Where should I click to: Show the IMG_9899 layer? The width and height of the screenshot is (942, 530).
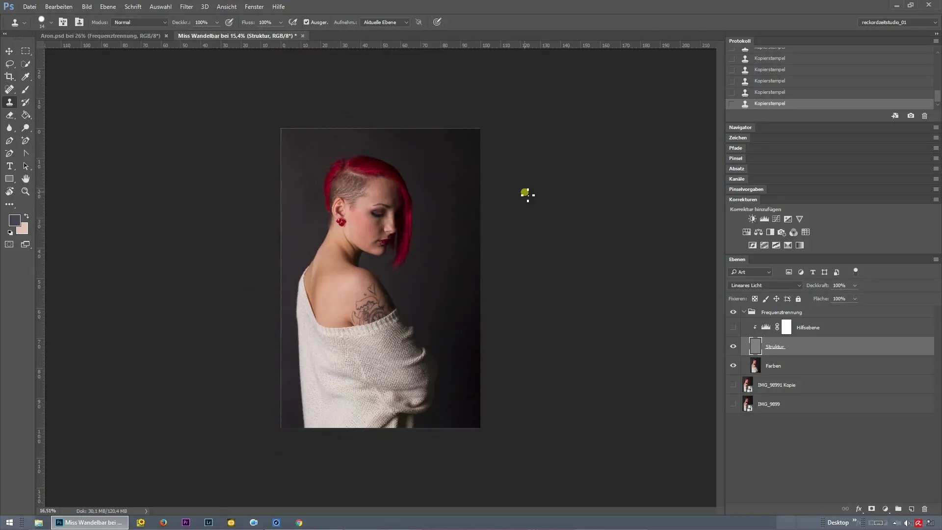click(733, 404)
